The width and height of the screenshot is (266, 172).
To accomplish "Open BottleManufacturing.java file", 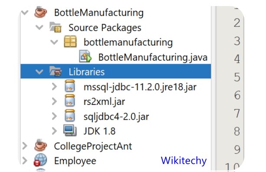I will tap(153, 57).
